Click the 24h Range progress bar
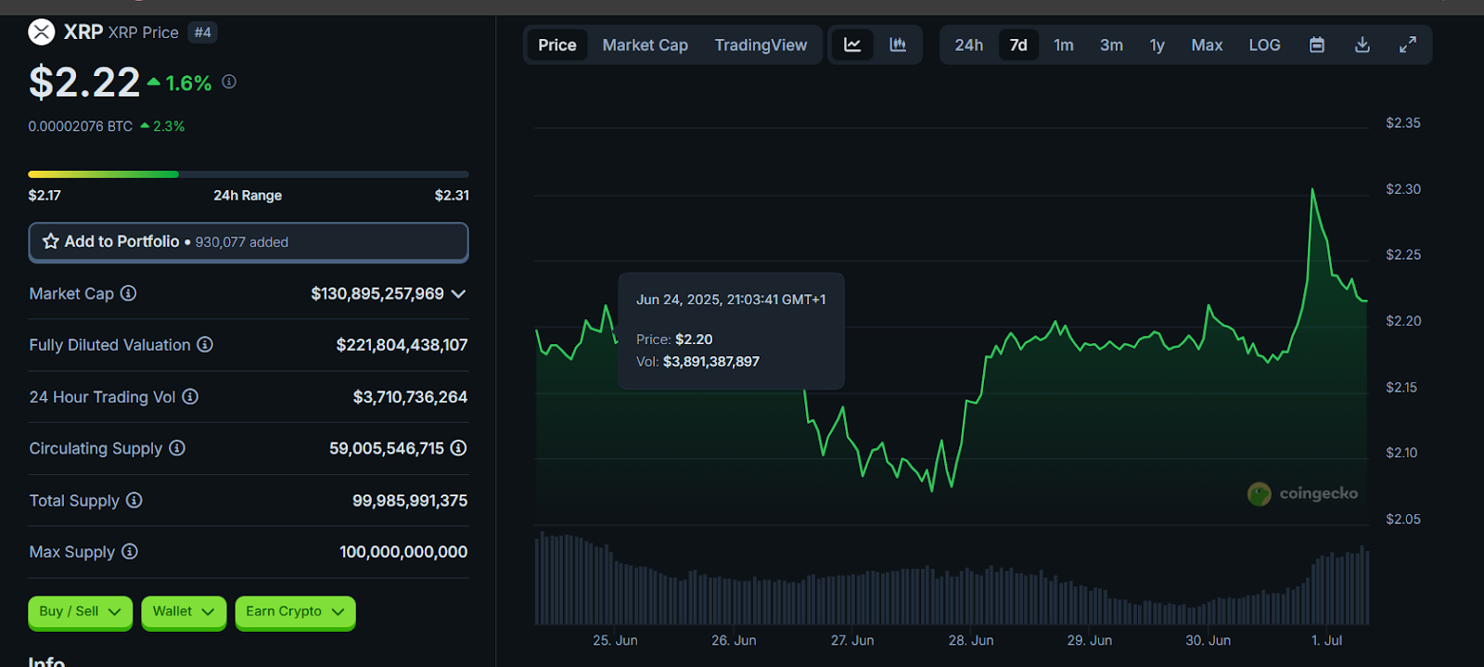This screenshot has width=1484, height=667. [x=249, y=174]
